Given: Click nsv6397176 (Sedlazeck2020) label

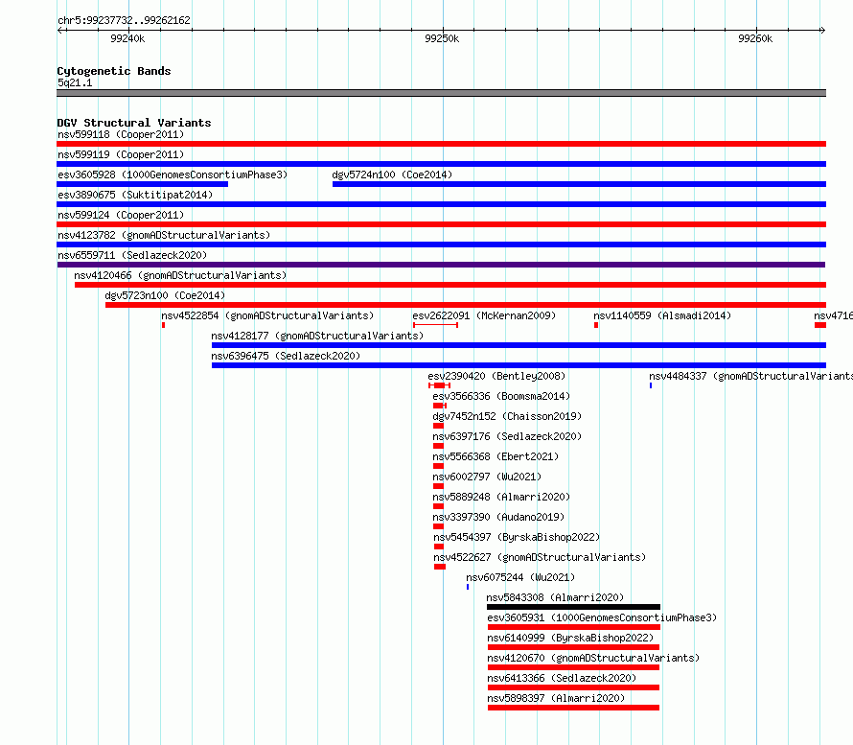Looking at the screenshot, I should (x=507, y=436).
